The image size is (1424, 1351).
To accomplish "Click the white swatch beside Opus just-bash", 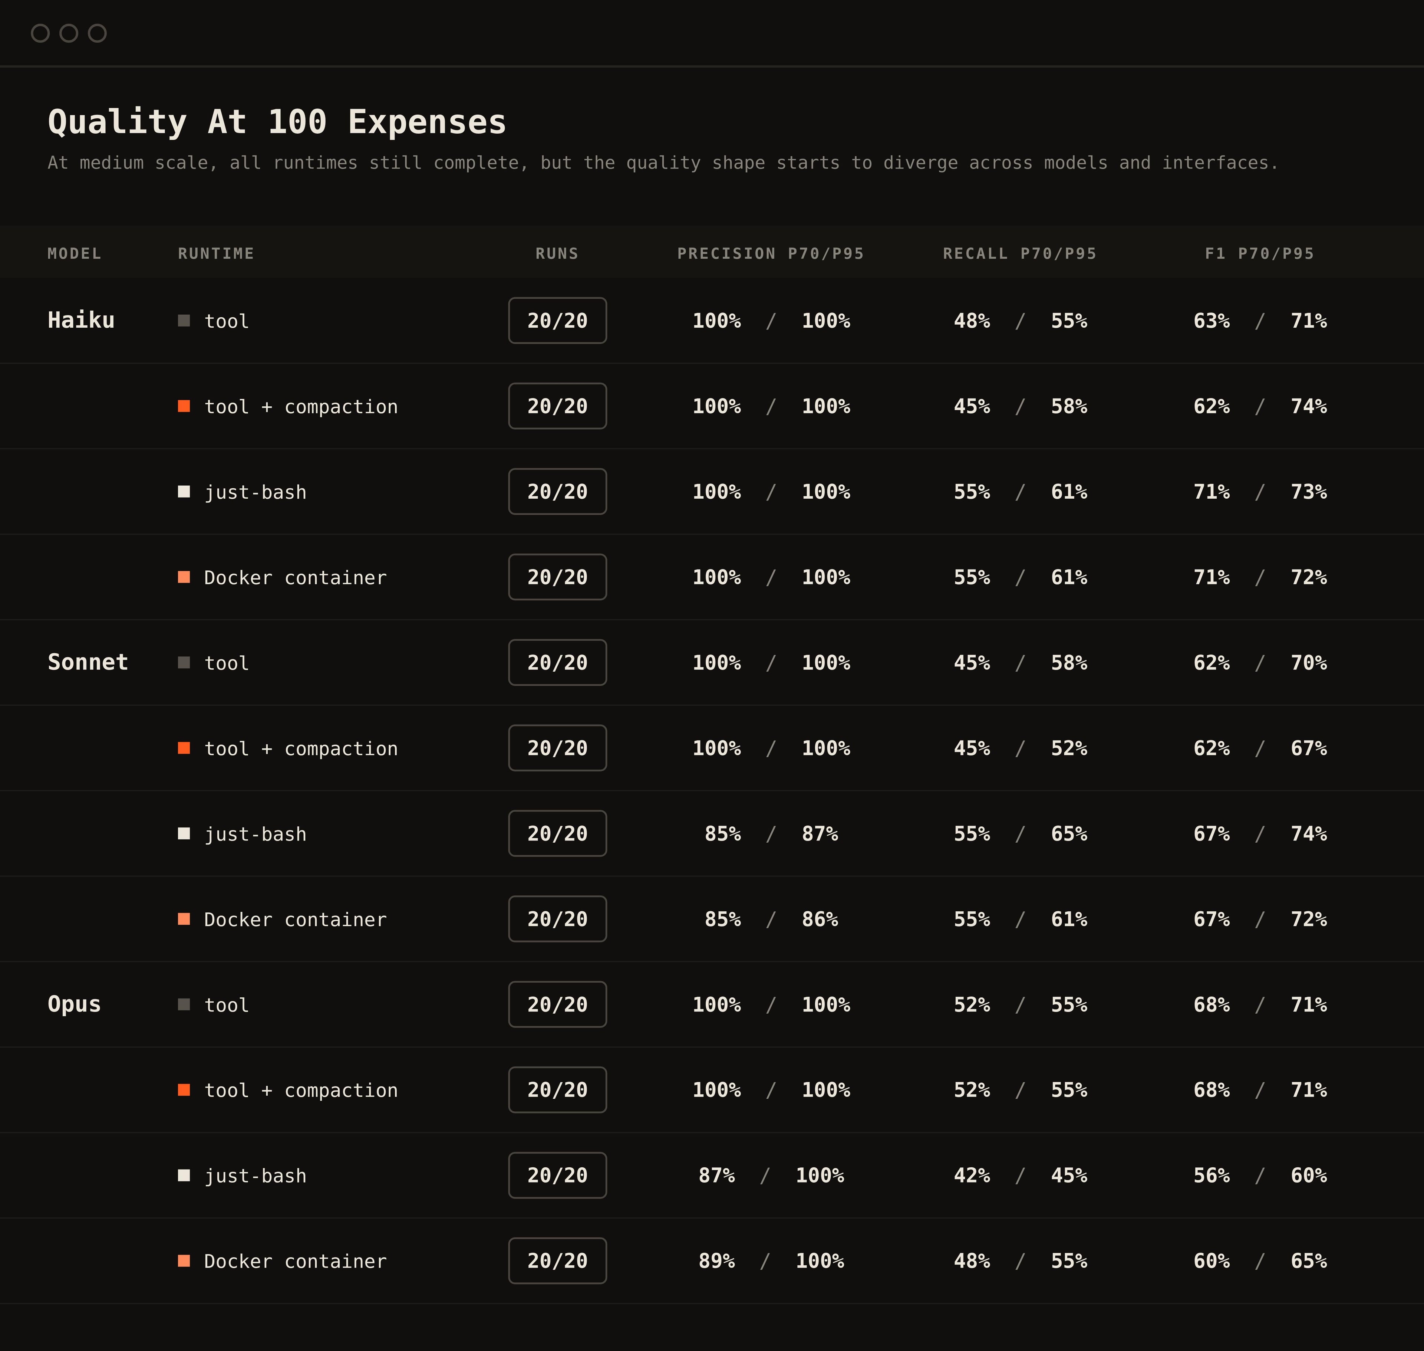I will (184, 1175).
